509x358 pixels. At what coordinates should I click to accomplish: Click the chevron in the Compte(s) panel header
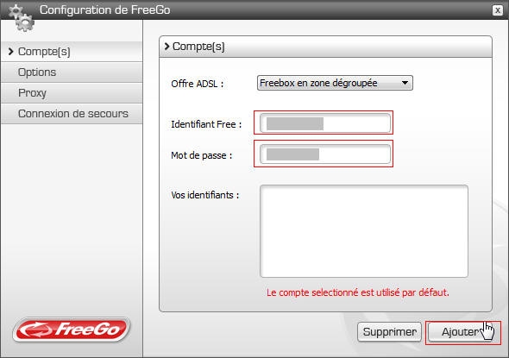click(x=167, y=46)
